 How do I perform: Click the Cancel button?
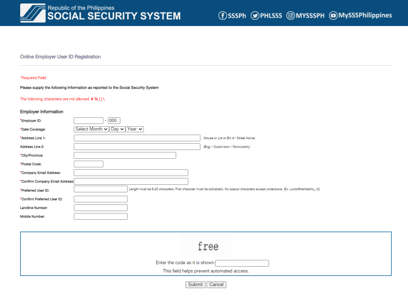point(216,284)
